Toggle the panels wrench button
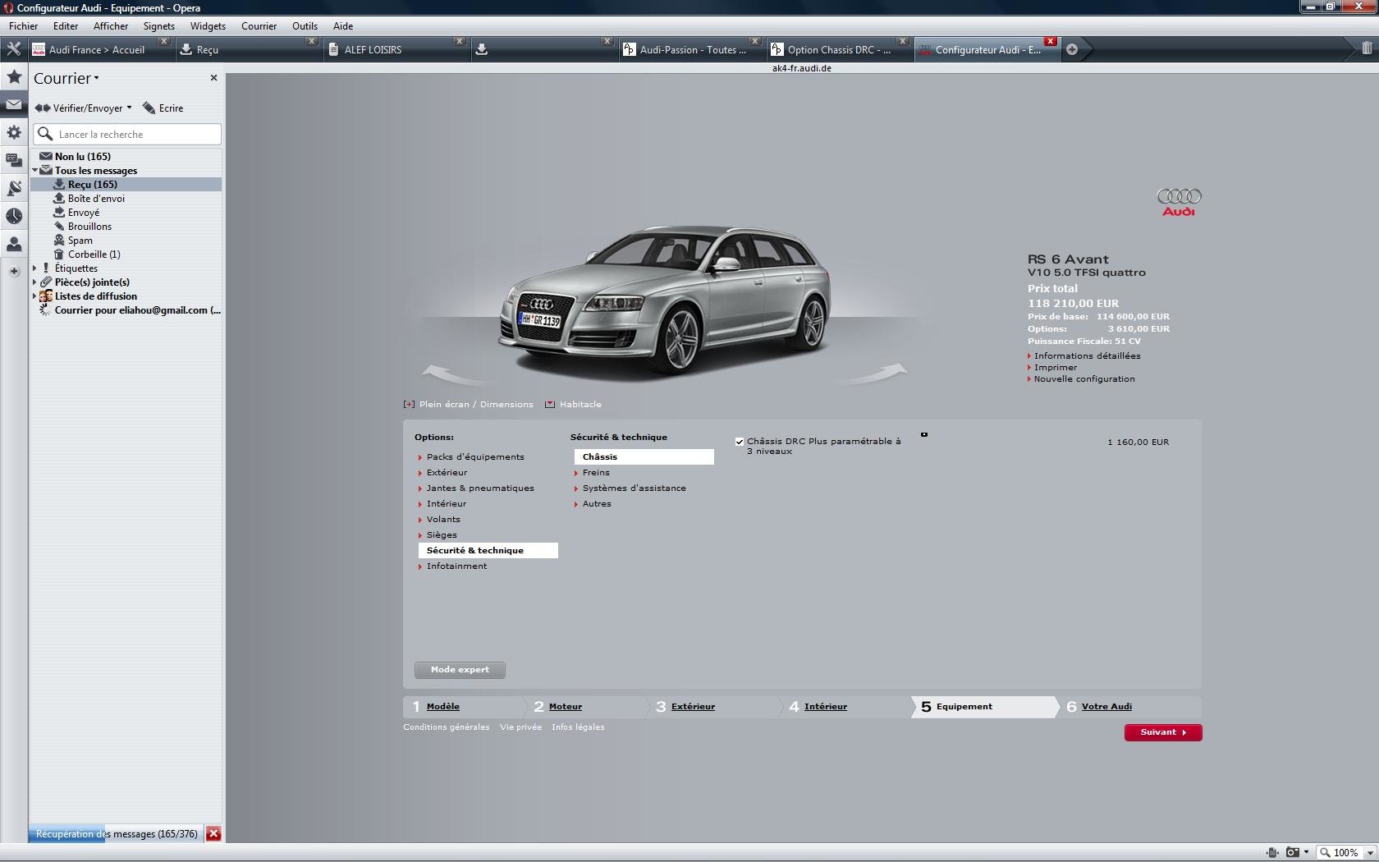Image resolution: width=1379 pixels, height=862 pixels. (x=14, y=49)
